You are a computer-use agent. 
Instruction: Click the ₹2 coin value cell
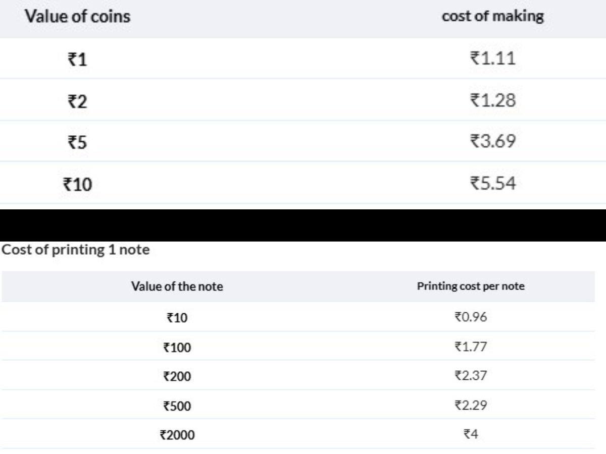pos(78,102)
